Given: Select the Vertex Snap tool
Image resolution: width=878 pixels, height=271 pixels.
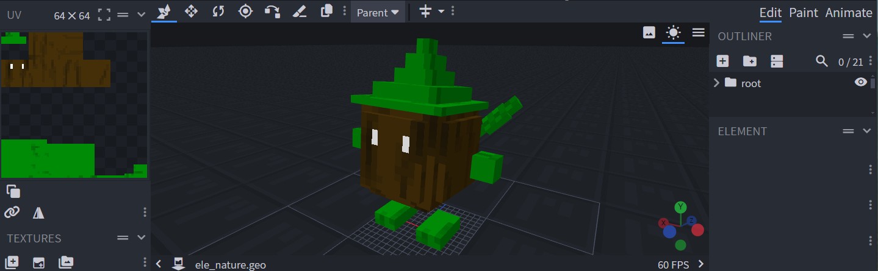Looking at the screenshot, I should [x=272, y=11].
